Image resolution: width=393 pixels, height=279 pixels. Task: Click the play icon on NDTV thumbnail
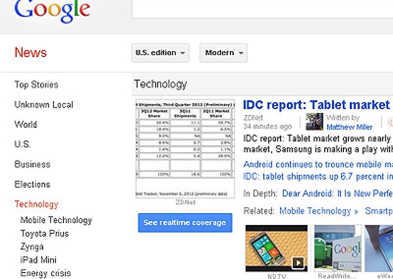298,263
